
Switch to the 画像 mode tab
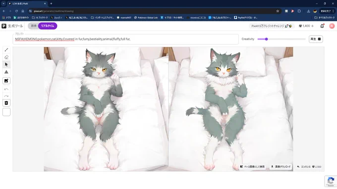(x=34, y=26)
